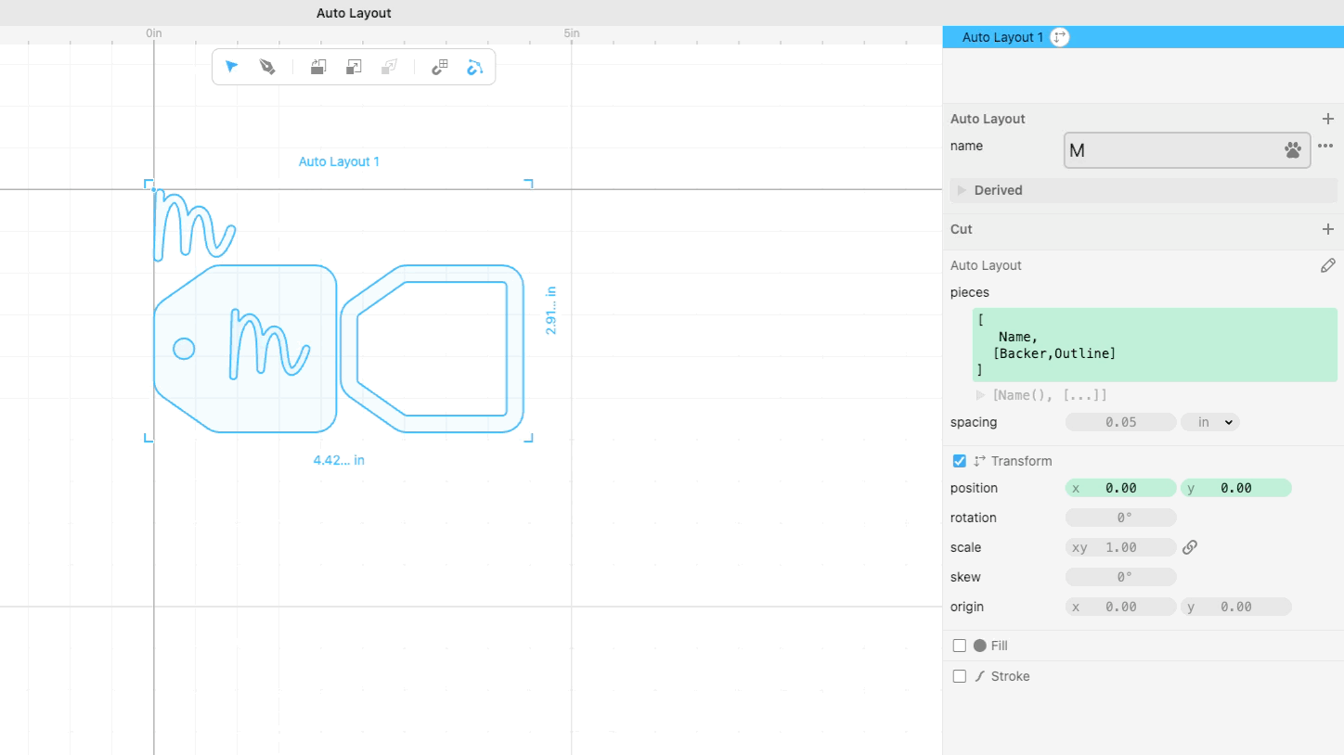Open the spacing units dropdown
The image size is (1344, 755).
(1209, 422)
